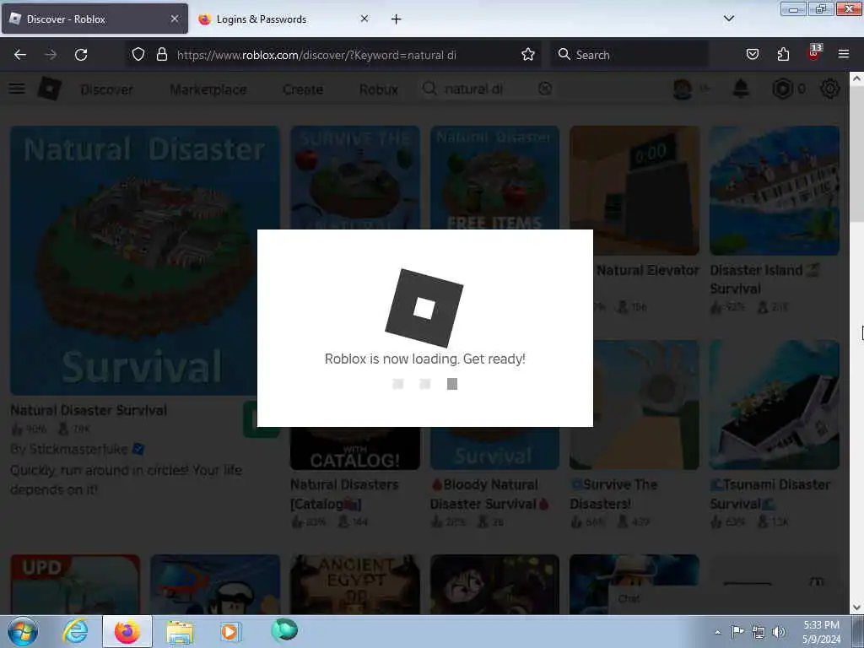View site info via the padlock icon
The image size is (864, 648).
[x=161, y=55]
